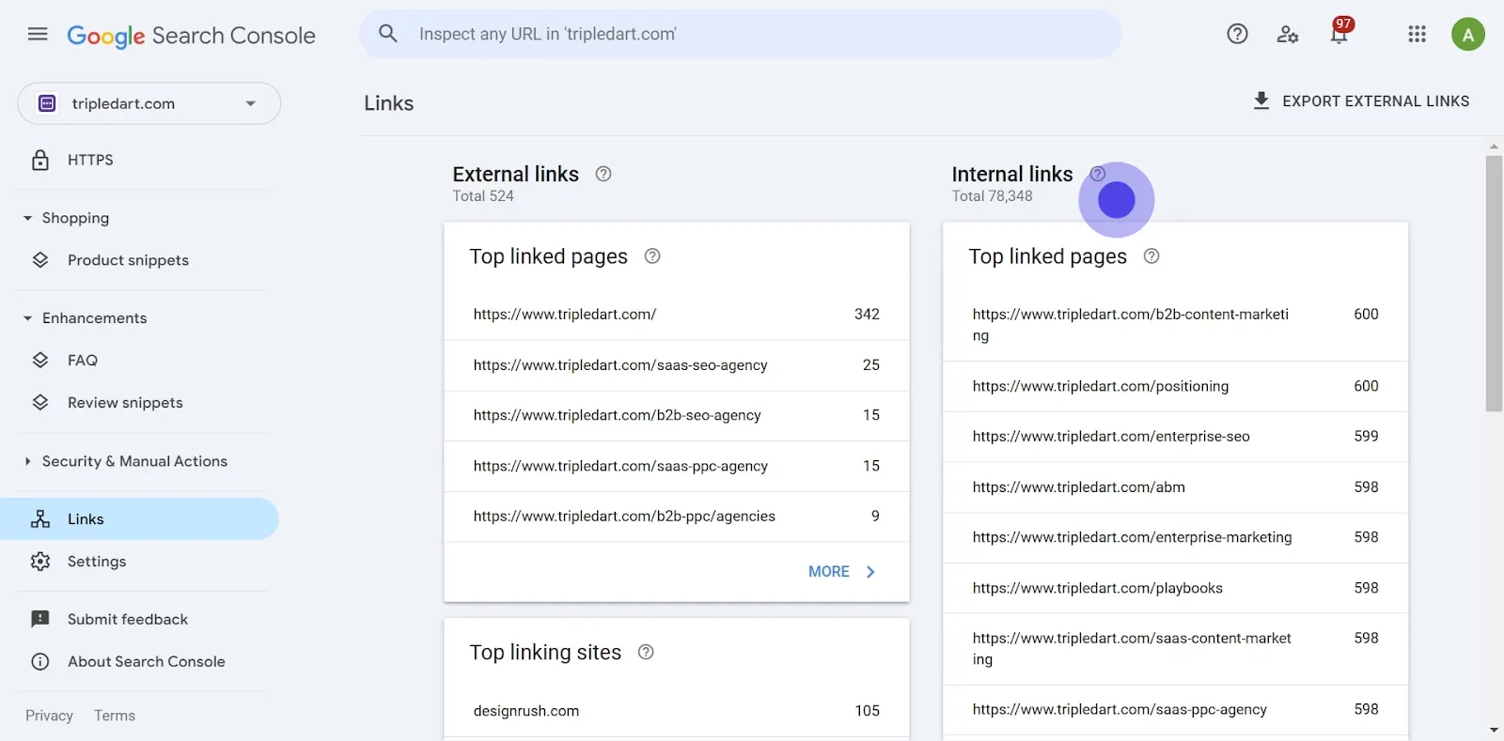Screen dimensions: 1504x741
Task: Click the HTTPS lock icon
Action: 39,160
